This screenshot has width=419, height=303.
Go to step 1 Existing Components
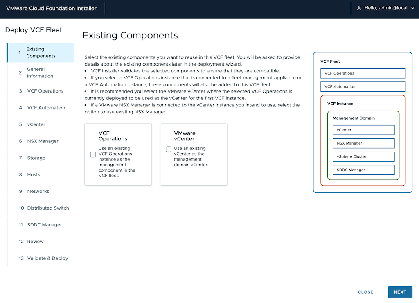coord(41,52)
